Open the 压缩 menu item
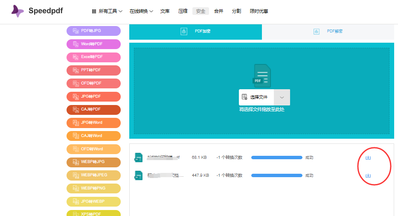The image size is (398, 216). 183,11
